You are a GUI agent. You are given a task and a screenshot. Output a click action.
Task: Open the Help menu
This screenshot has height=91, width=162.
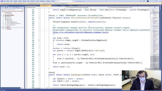53,1
